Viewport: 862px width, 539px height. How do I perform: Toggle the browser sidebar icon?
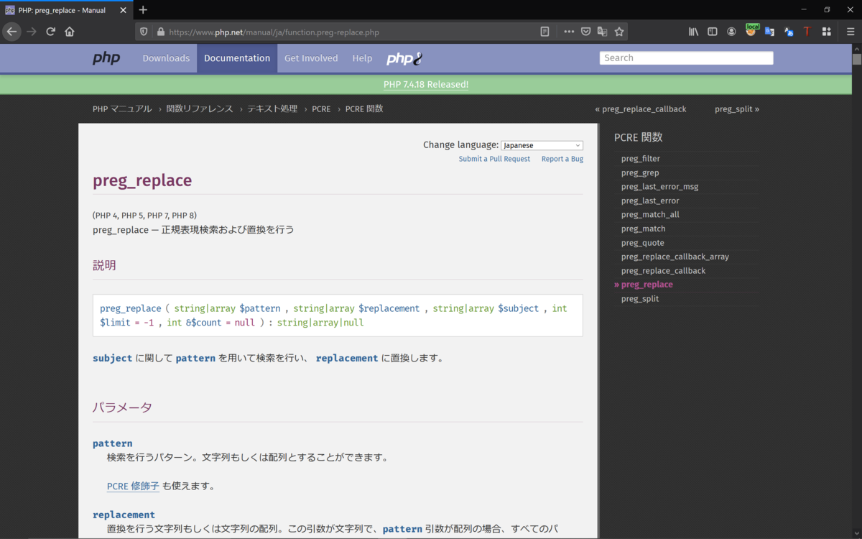pyautogui.click(x=712, y=32)
